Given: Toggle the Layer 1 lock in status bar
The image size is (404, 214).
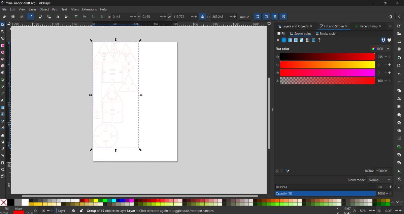Looking at the screenshot, I should tap(81, 211).
